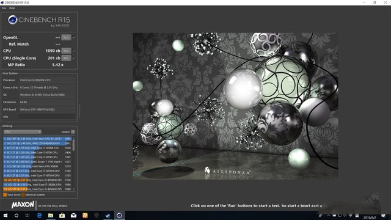
Task: Open the Windows Start menu
Action: (x=5, y=216)
